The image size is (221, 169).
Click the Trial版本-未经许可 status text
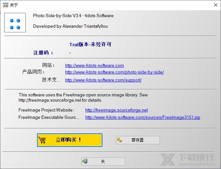(x=90, y=45)
